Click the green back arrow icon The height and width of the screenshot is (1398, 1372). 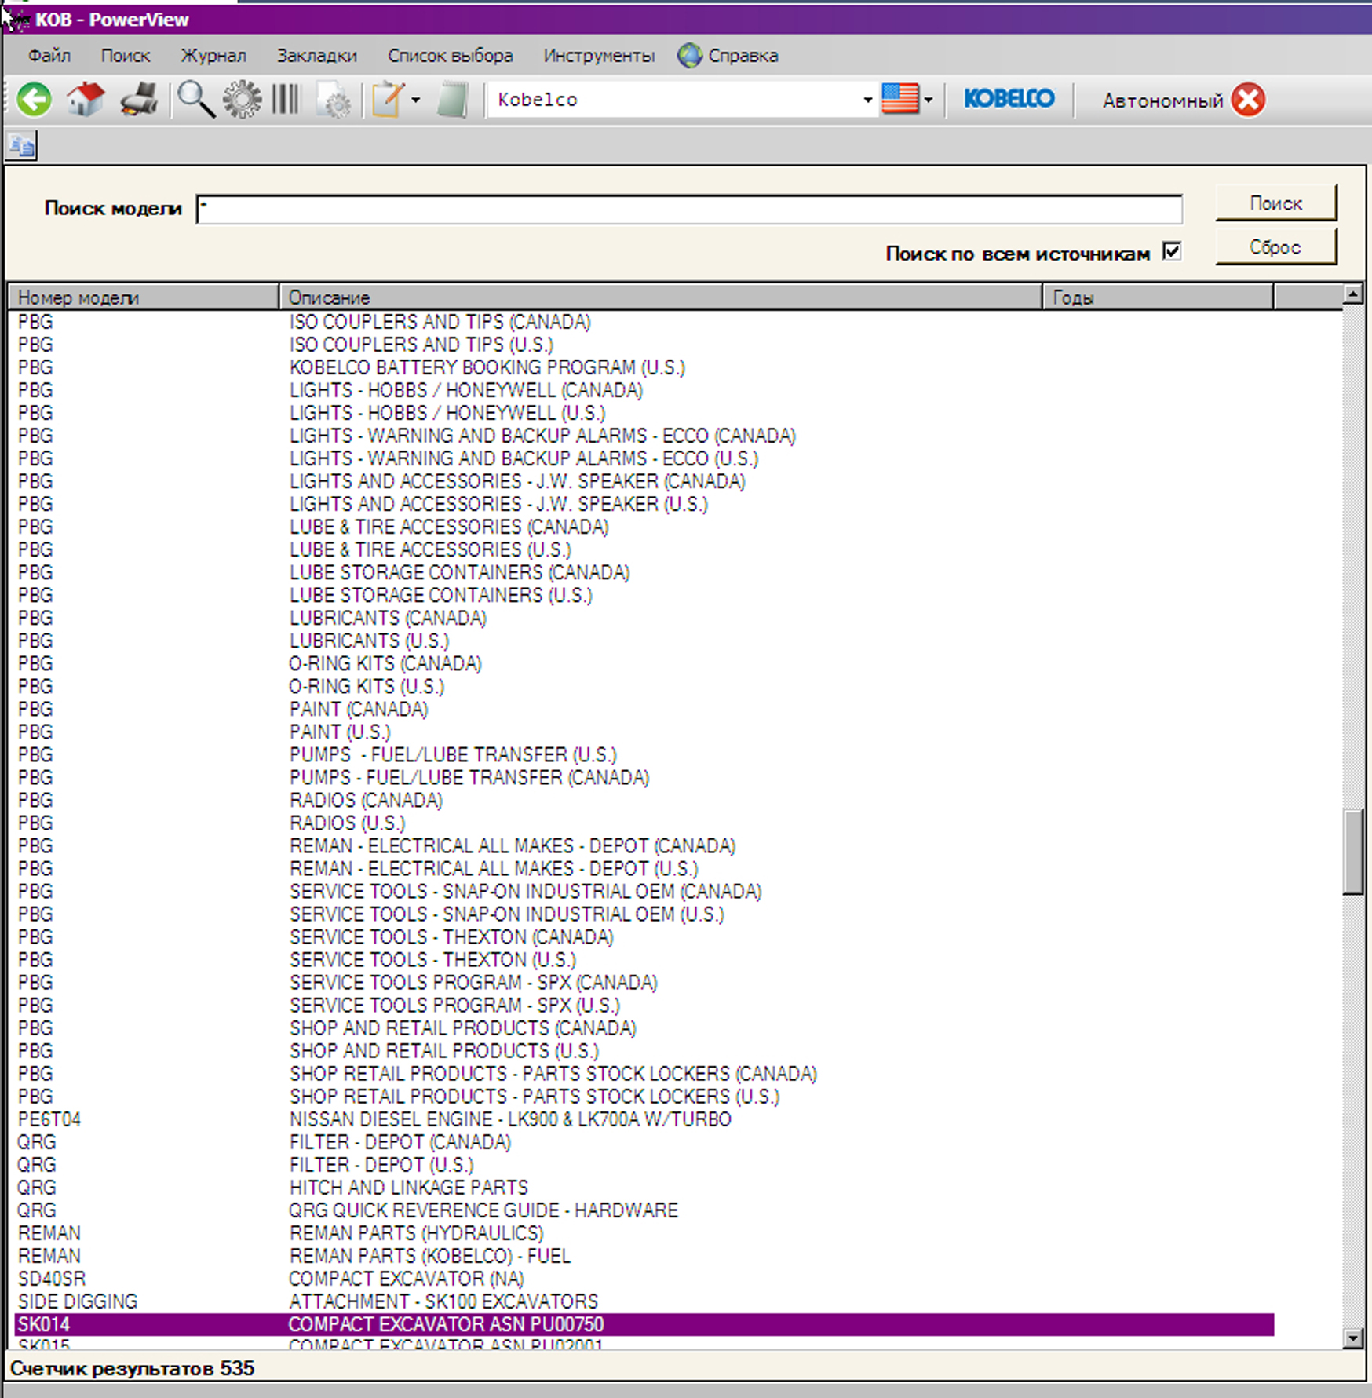[35, 100]
